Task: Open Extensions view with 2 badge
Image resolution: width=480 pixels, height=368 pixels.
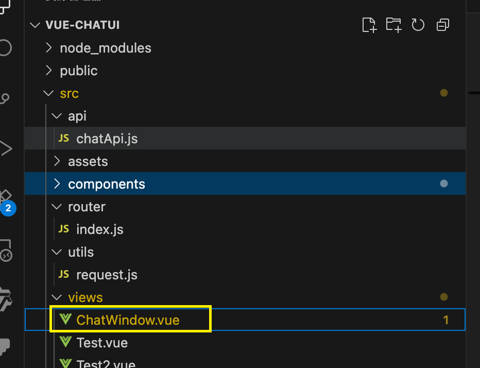Action: [x=6, y=202]
